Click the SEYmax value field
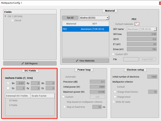Screen dimensions: 161x121 pos(142,34)
